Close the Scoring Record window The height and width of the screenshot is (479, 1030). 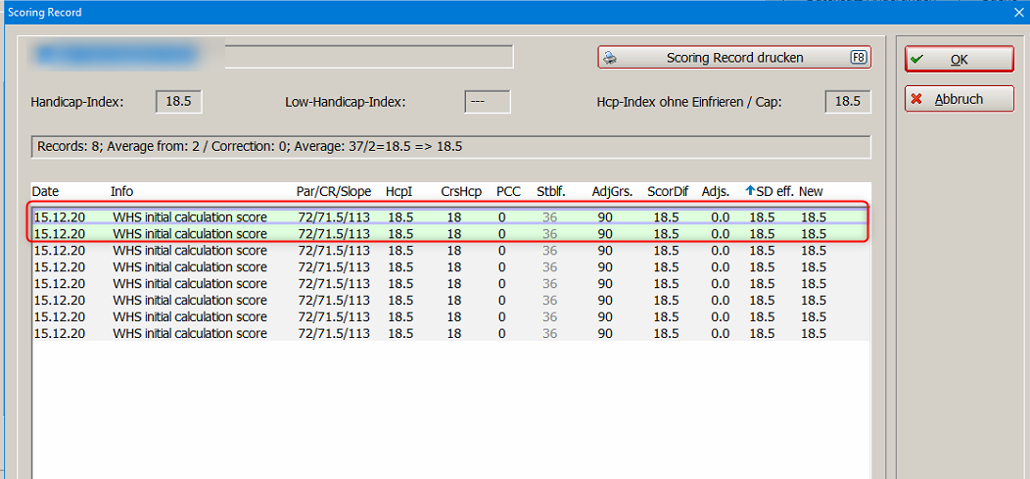pyautogui.click(x=1015, y=13)
